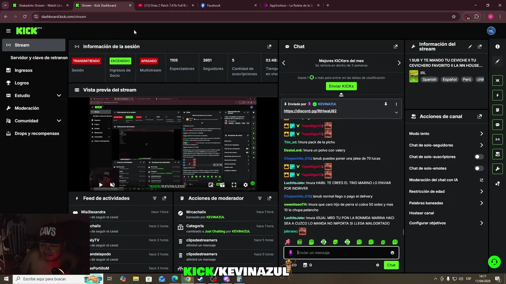Click the Enviar KICKs button

pyautogui.click(x=341, y=86)
